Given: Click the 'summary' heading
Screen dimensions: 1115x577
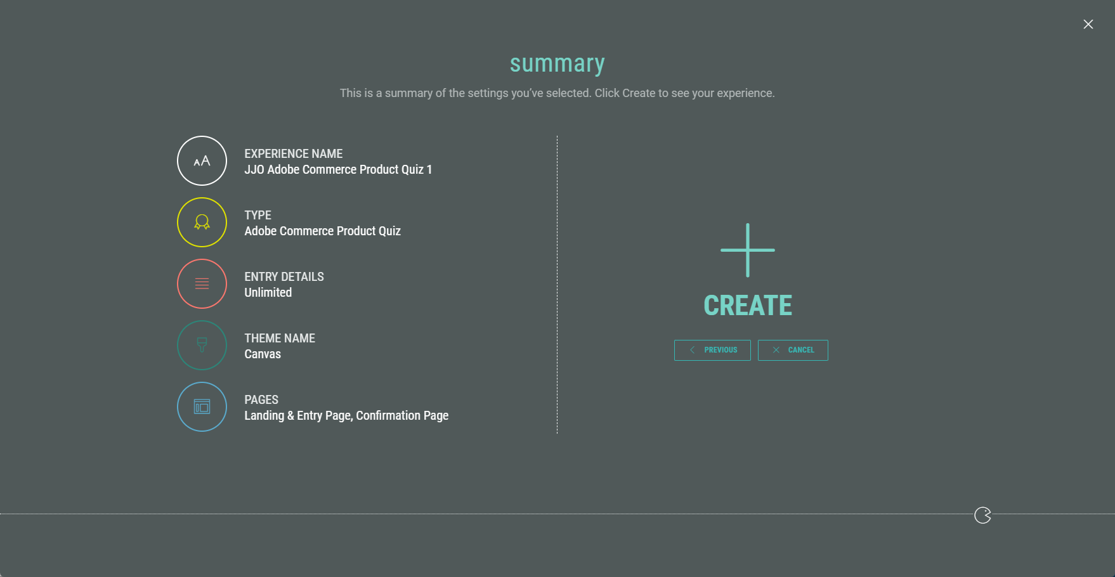Looking at the screenshot, I should pyautogui.click(x=557, y=63).
